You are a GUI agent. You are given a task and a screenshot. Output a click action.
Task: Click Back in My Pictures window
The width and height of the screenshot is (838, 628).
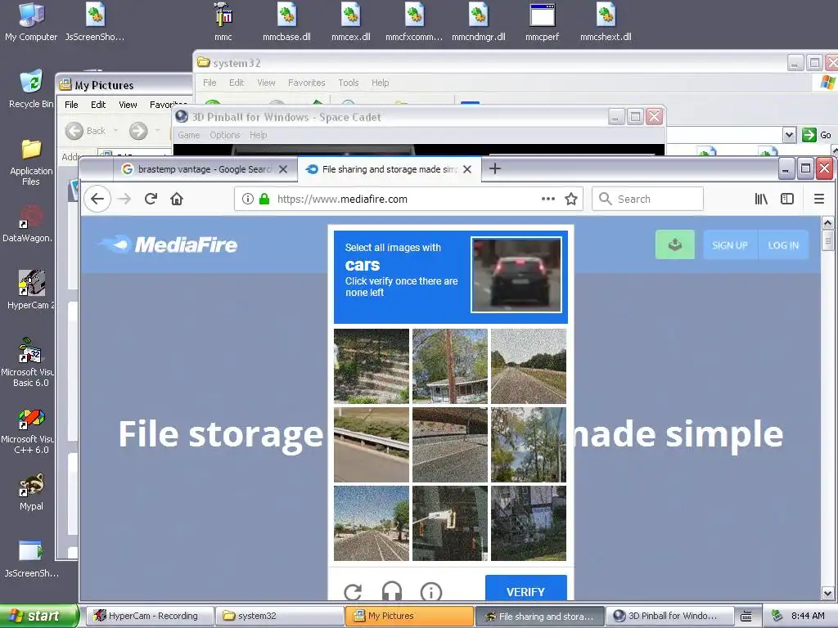pos(86,131)
